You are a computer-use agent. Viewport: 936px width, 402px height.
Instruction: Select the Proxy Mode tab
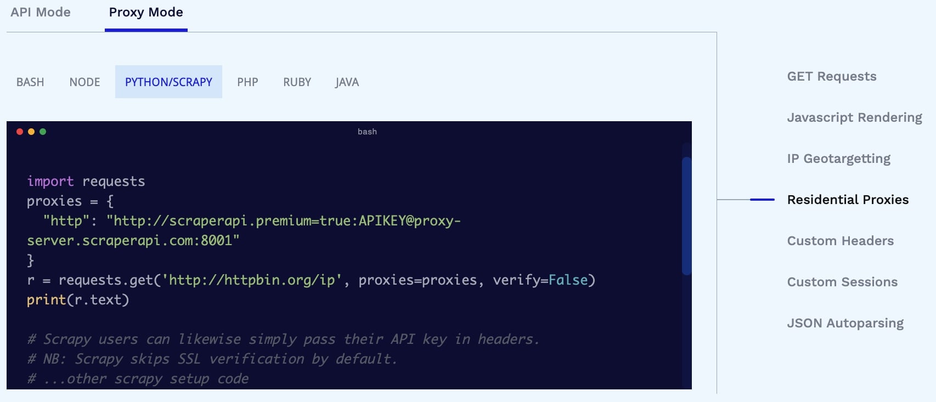pos(146,12)
